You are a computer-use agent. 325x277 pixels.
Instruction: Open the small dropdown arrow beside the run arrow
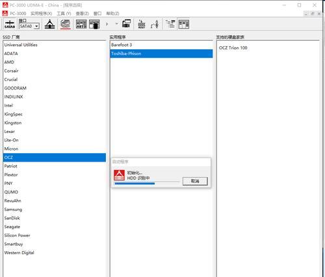pos(116,23)
